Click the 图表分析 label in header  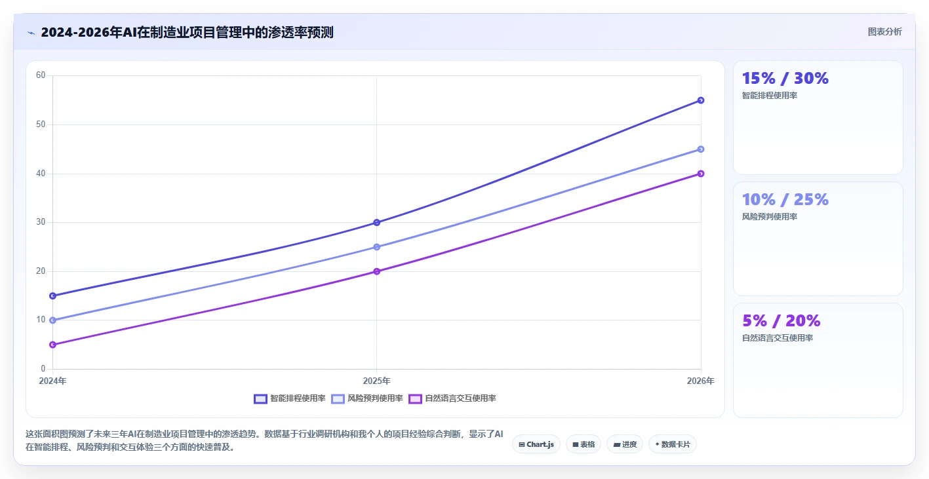click(x=884, y=31)
